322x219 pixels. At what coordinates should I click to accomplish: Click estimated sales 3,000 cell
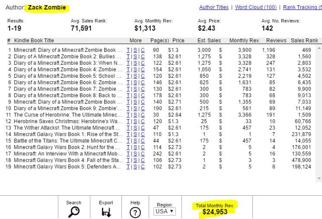click(204, 50)
